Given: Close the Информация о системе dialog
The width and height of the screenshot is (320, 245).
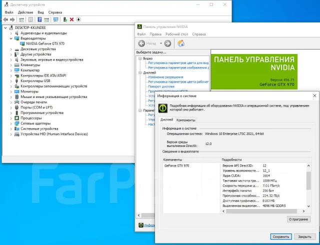Looking at the screenshot, I should pos(314,96).
